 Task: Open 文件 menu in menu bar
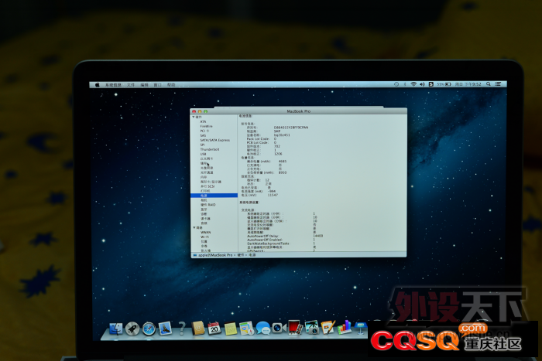pos(131,84)
